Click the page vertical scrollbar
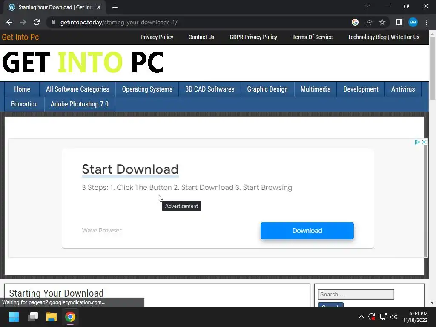This screenshot has width=436, height=327. pos(433,69)
